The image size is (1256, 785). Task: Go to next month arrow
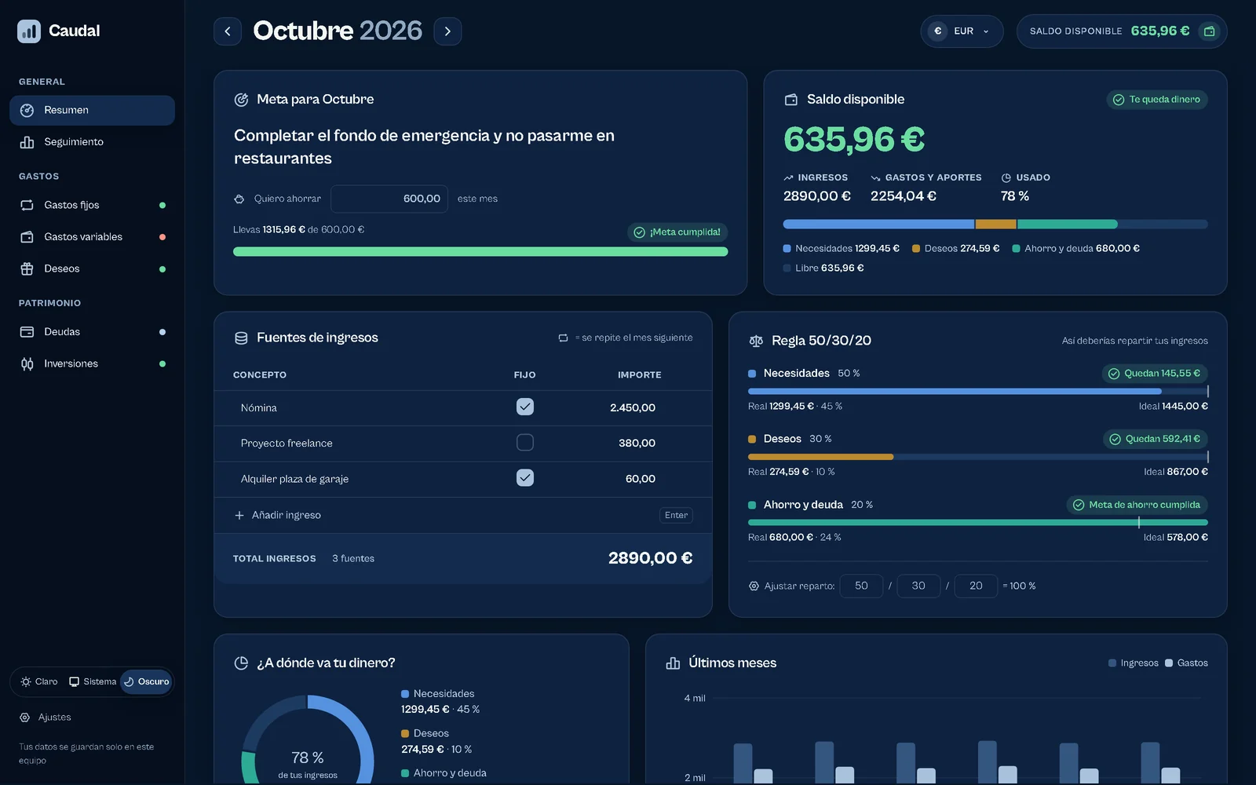(x=447, y=31)
